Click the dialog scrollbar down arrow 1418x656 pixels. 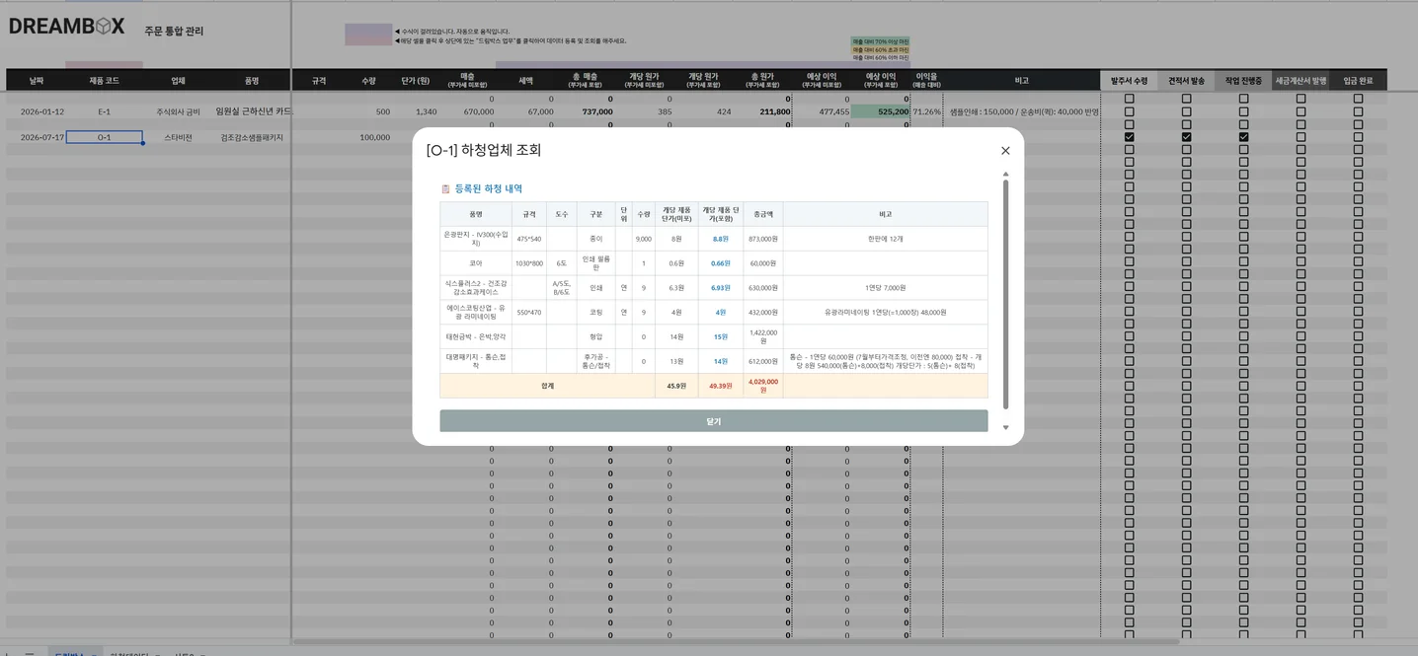(x=1005, y=427)
